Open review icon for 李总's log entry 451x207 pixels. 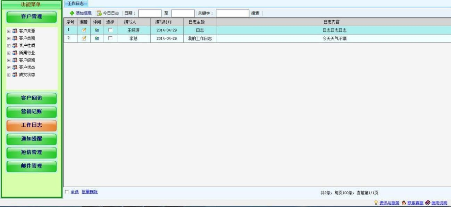[x=97, y=38]
